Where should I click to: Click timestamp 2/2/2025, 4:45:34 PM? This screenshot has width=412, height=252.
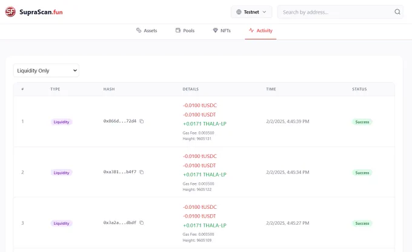[287, 172]
